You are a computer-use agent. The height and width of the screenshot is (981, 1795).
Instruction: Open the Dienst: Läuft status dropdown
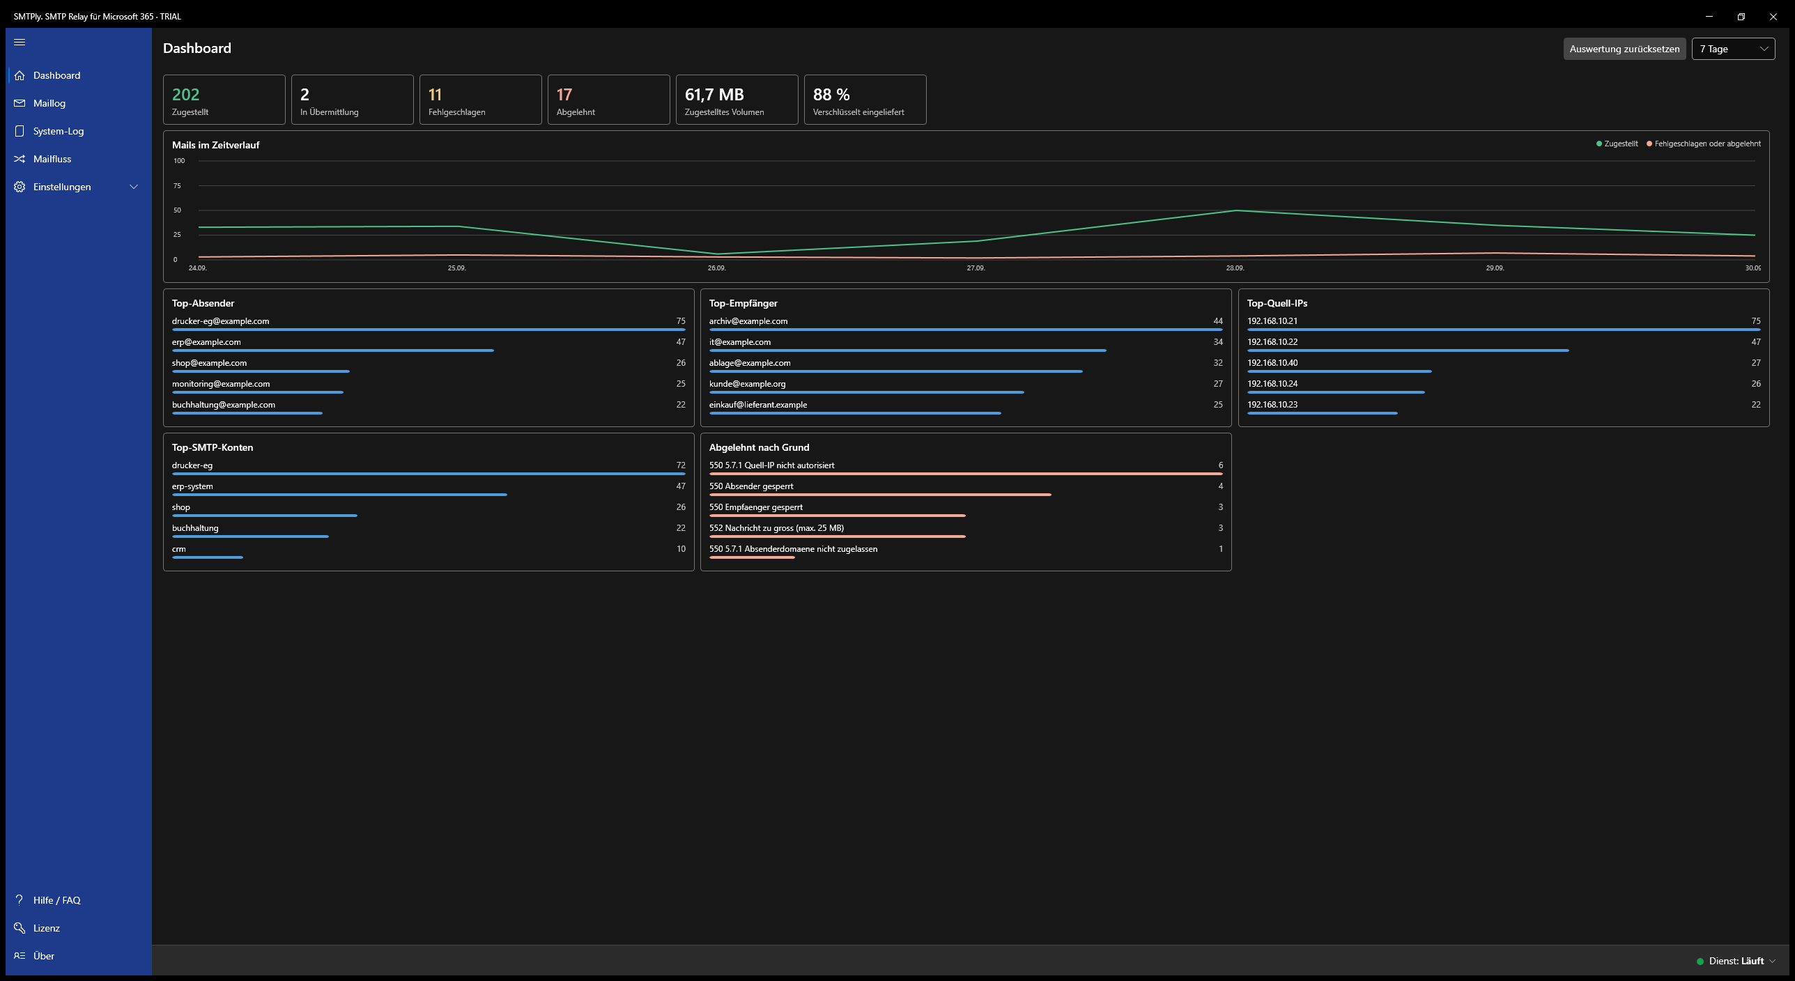[x=1735, y=961]
